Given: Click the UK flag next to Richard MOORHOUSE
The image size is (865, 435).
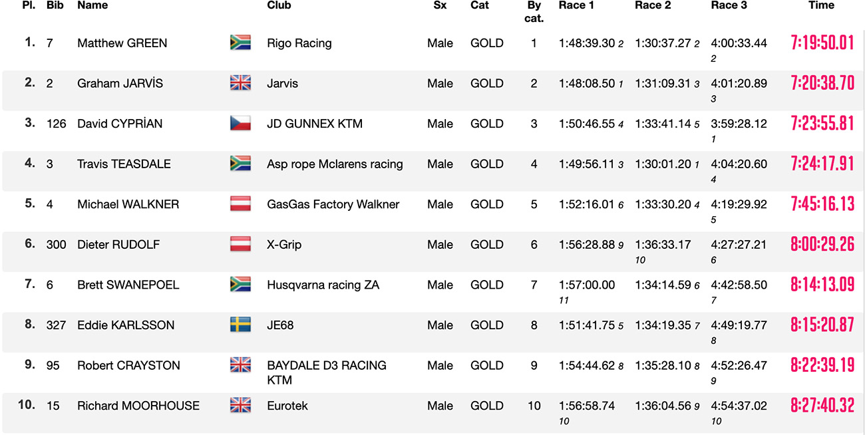Looking at the screenshot, I should (240, 405).
